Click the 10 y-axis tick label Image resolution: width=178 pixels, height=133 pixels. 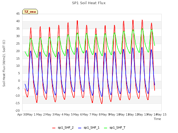[x=18, y=66]
